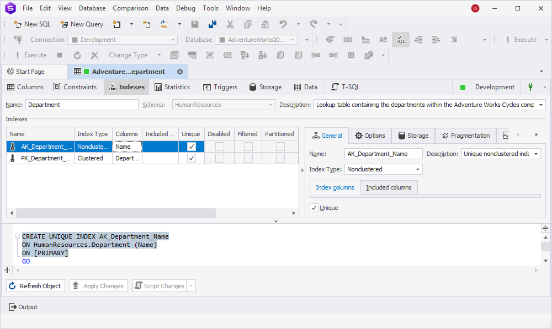Open the Debug menu
The height and width of the screenshot is (329, 552).
(x=185, y=8)
